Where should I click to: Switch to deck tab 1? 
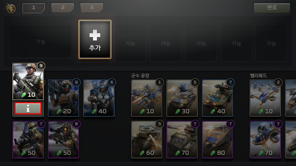[x=34, y=8]
